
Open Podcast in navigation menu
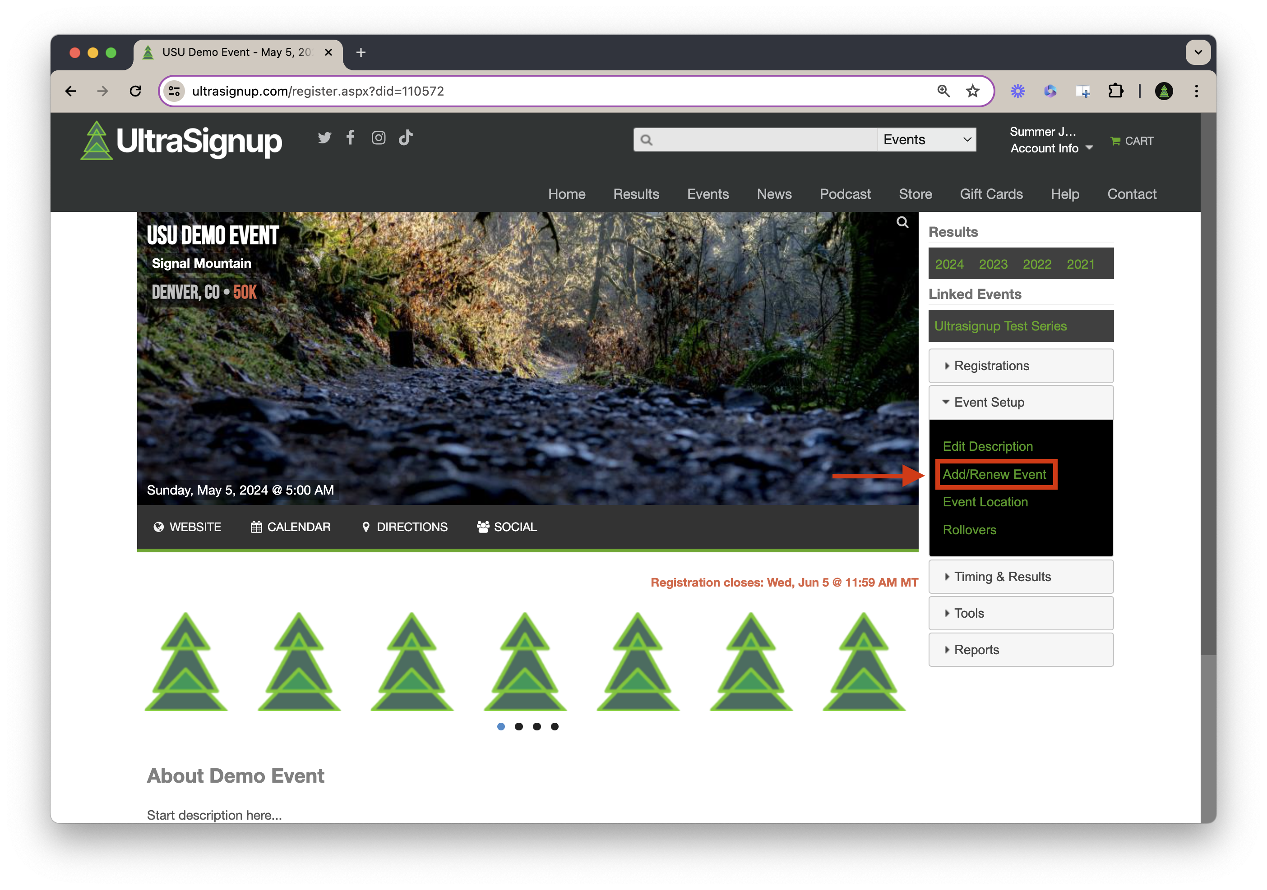pos(846,194)
